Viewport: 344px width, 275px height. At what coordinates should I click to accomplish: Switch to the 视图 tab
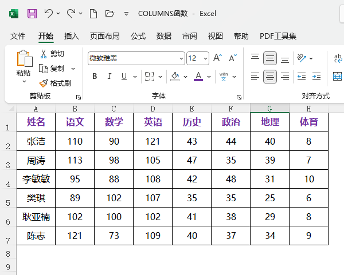pyautogui.click(x=215, y=36)
